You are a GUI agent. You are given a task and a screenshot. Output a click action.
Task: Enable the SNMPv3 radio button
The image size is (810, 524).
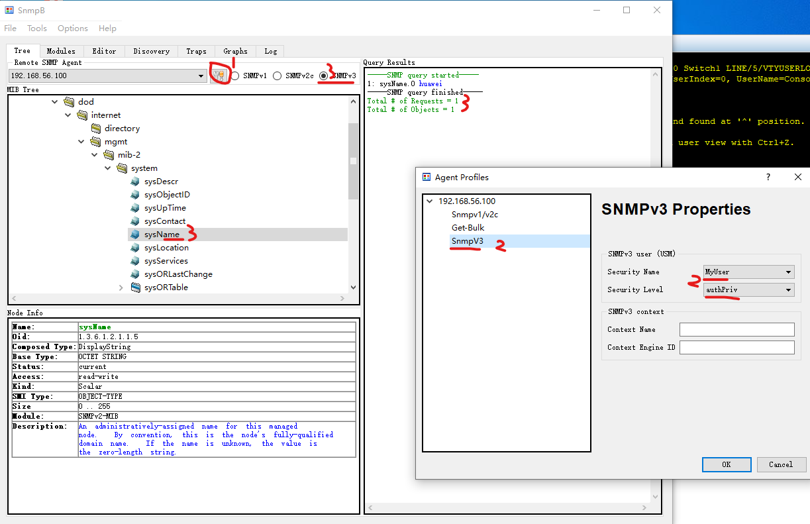[325, 75]
